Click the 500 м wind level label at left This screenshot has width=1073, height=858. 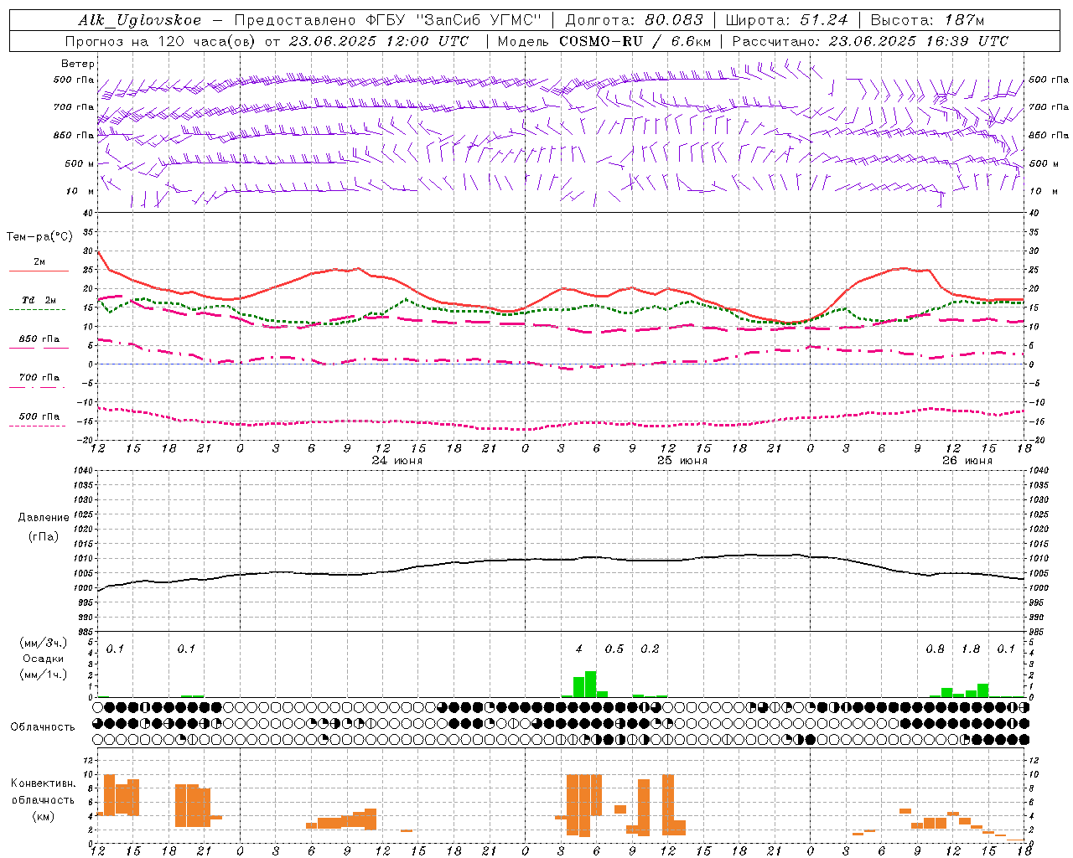click(80, 163)
